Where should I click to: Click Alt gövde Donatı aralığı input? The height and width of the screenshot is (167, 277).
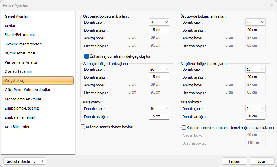coord(256,77)
